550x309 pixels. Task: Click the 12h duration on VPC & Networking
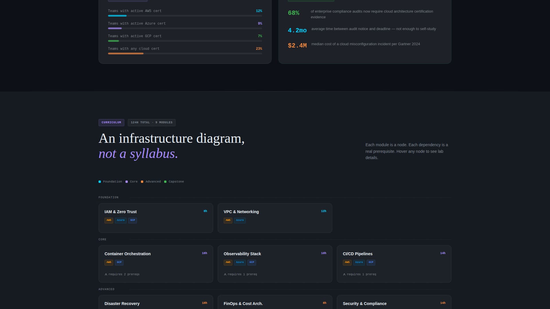324,211
